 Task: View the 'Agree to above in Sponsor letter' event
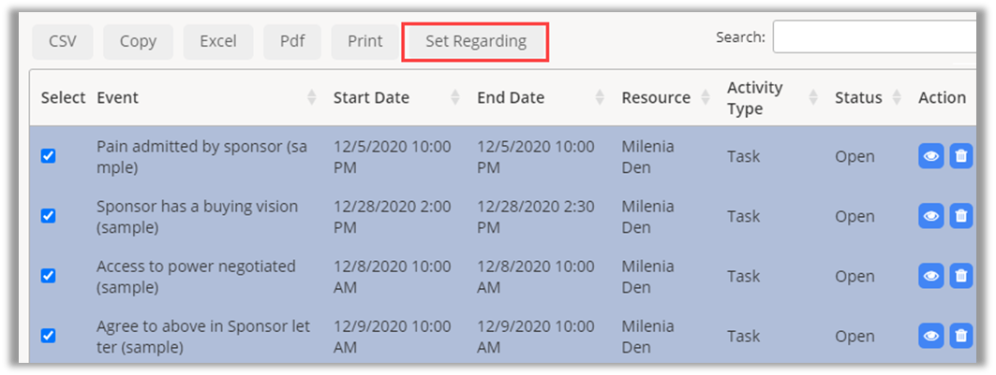[930, 336]
